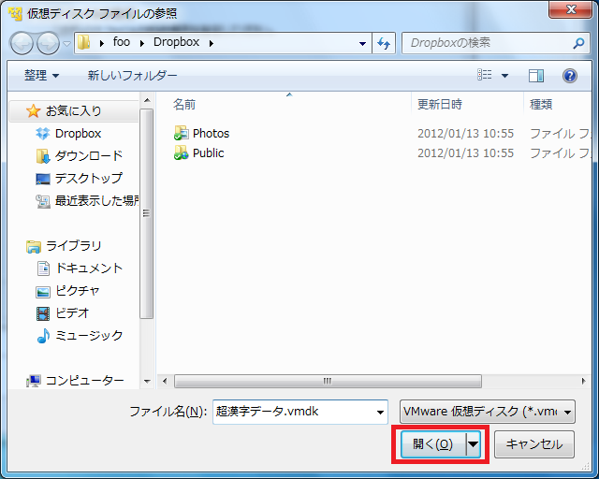The height and width of the screenshot is (479, 599).
Task: Click the Dropbox icon in favorites sidebar
Action: (43, 134)
